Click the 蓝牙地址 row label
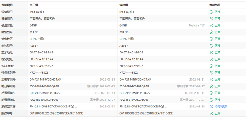246x117 pixels. click(7, 52)
